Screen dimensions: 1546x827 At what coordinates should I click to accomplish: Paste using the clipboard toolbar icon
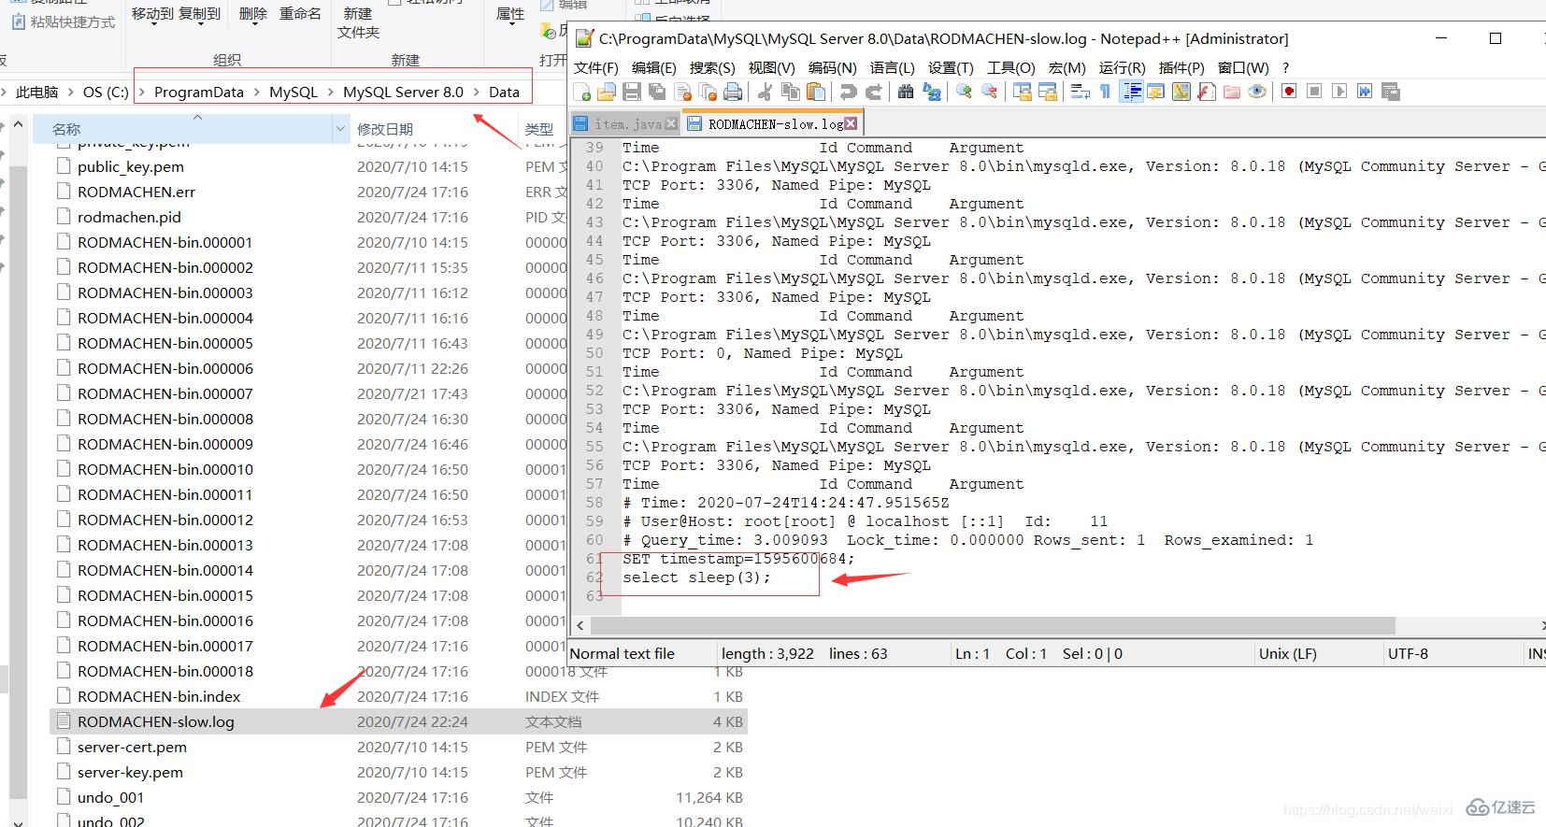point(816,92)
